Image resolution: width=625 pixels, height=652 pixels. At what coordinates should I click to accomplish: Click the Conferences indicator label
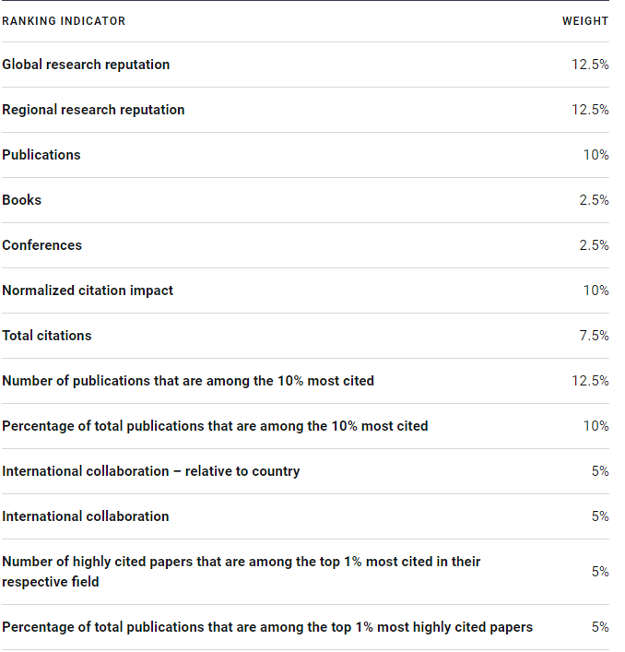42,245
